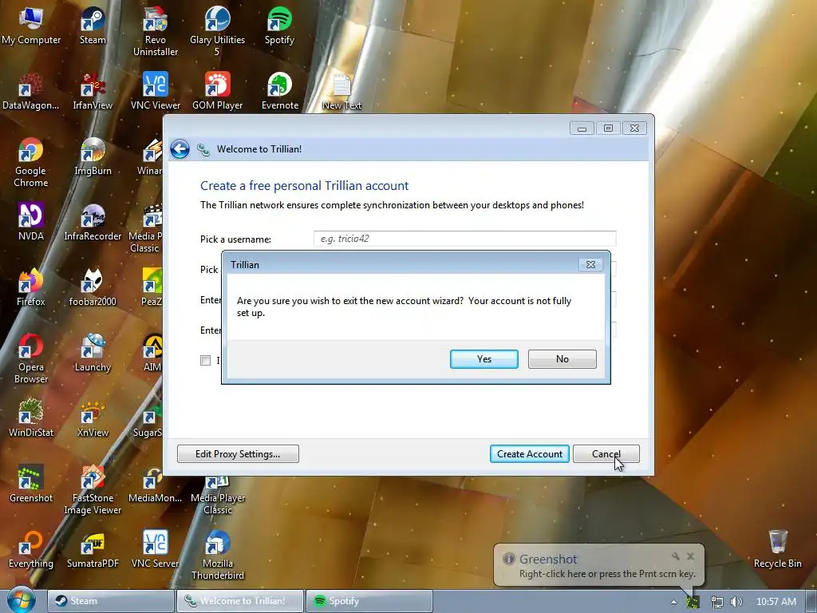Minimize the Welcome to Trillian window
This screenshot has width=817, height=613.
tap(582, 129)
